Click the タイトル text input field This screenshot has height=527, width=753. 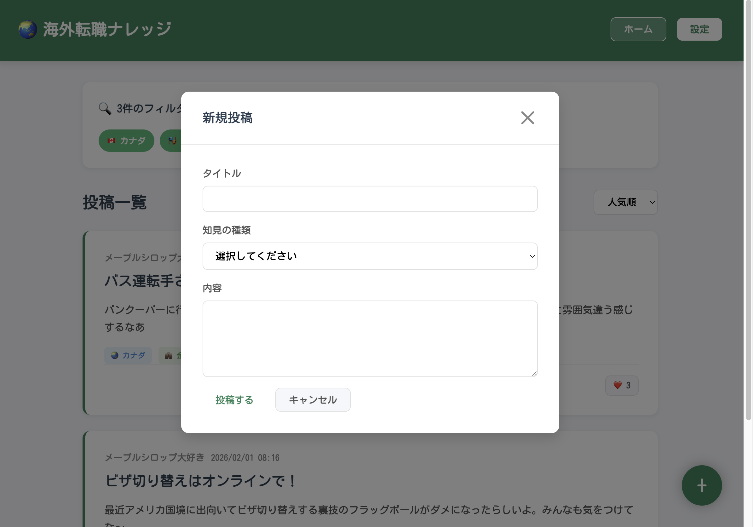pyautogui.click(x=370, y=199)
